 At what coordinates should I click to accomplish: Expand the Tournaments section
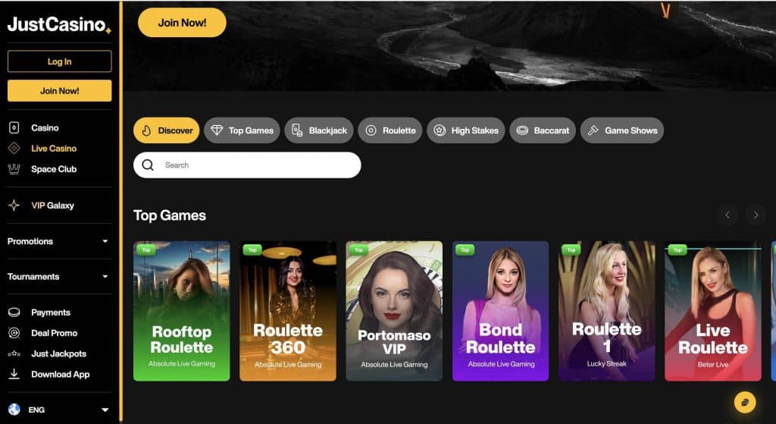point(105,277)
